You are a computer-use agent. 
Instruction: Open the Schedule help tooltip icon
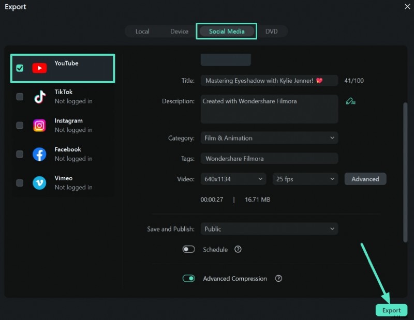click(238, 249)
